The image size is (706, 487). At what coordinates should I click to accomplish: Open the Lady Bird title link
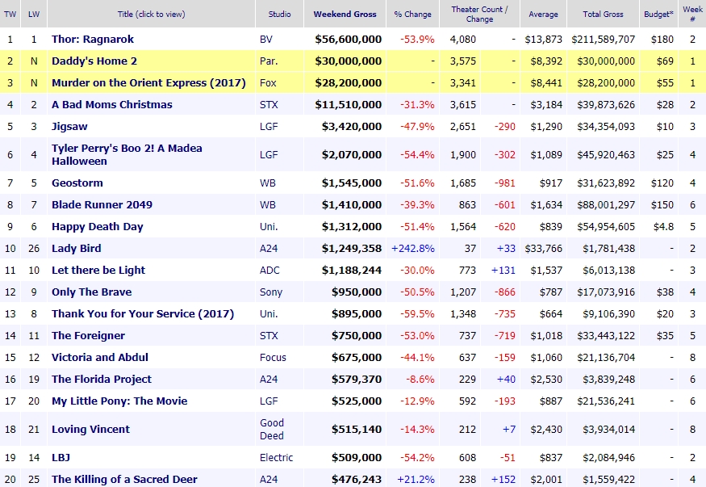coord(76,248)
